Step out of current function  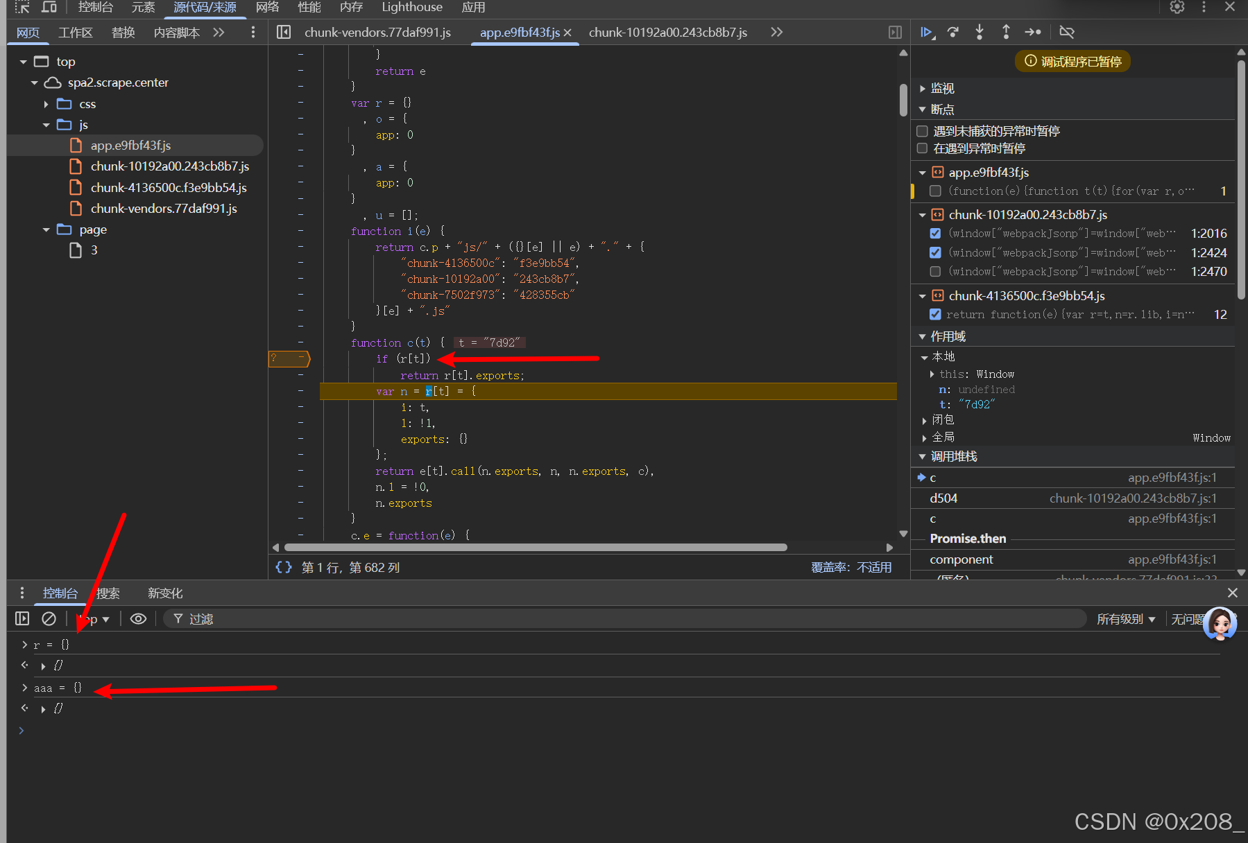coord(1006,32)
